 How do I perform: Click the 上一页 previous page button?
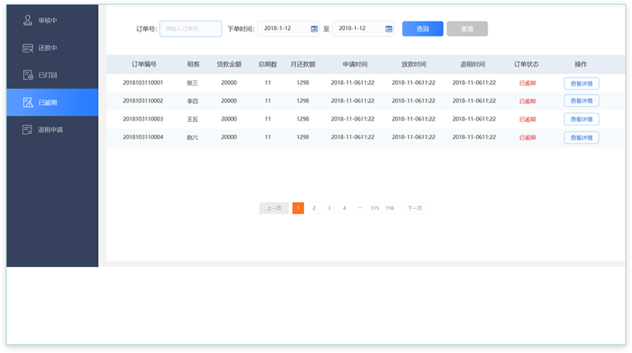pos(274,208)
